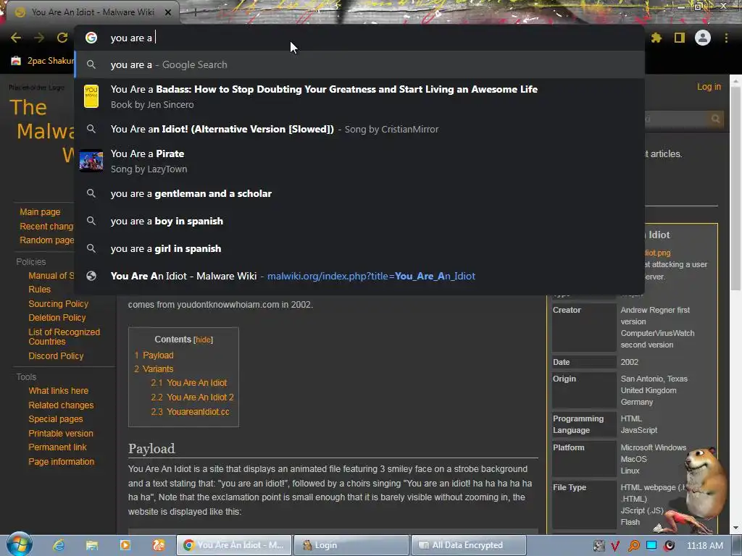Click the red V tray icon
The width and height of the screenshot is (742, 556).
point(615,546)
